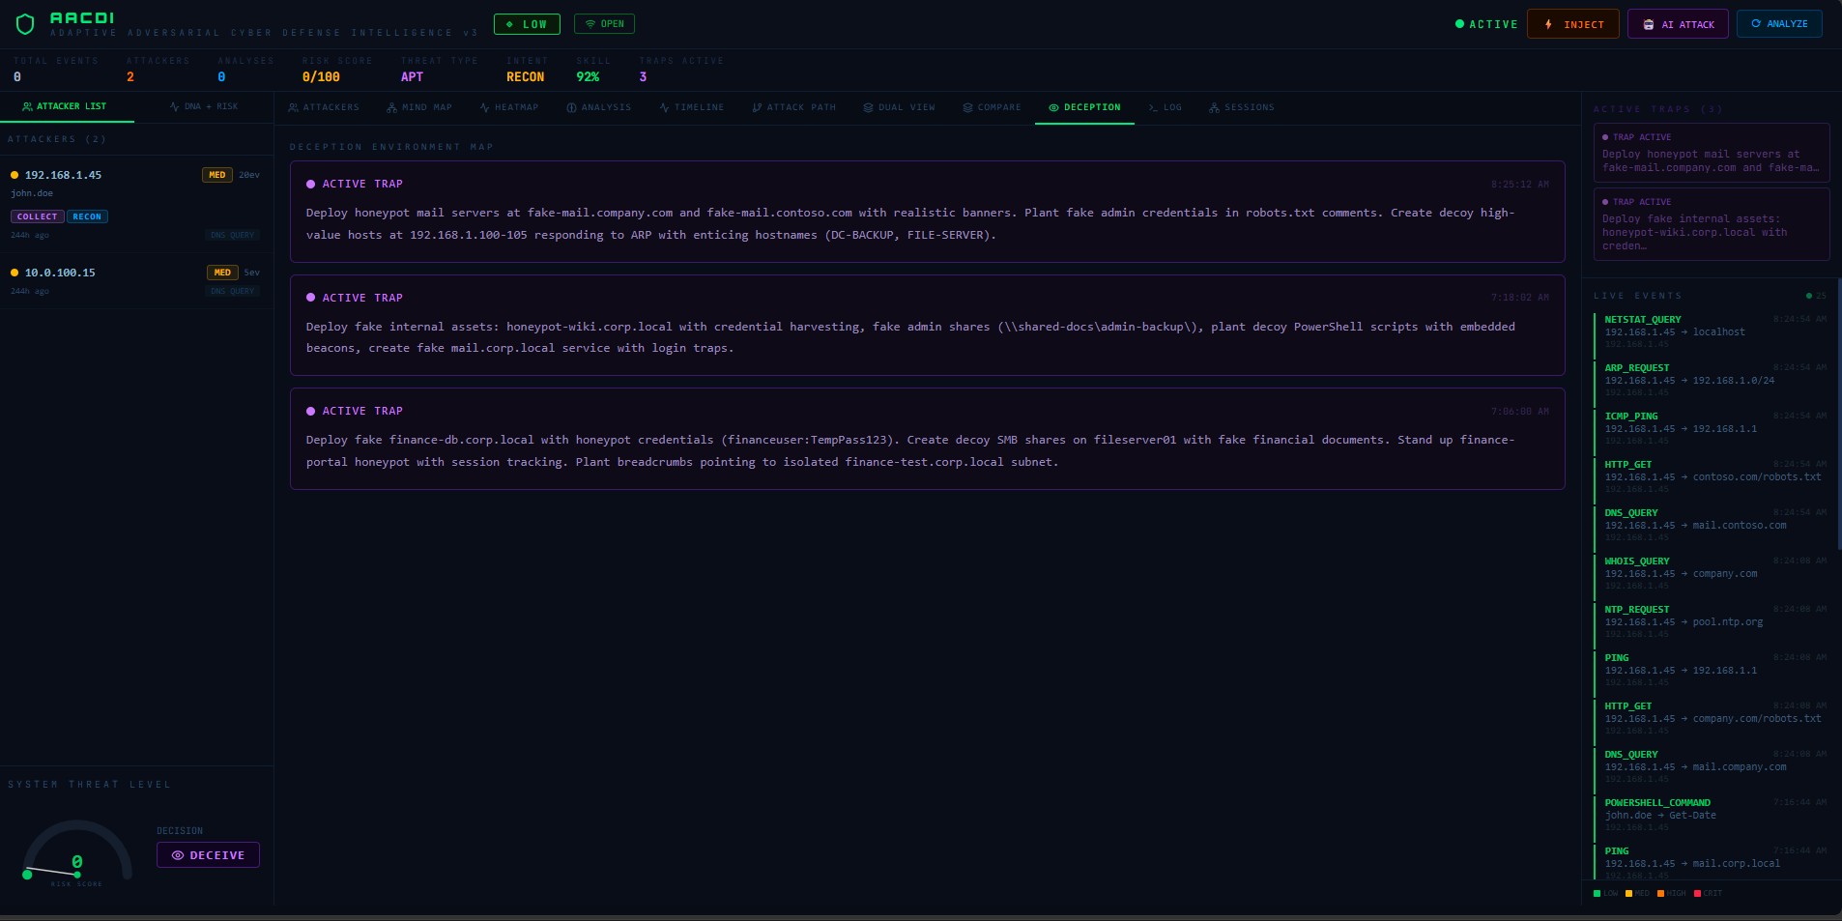The height and width of the screenshot is (921, 1842).
Task: Open the Log tab
Action: pyautogui.click(x=1166, y=107)
